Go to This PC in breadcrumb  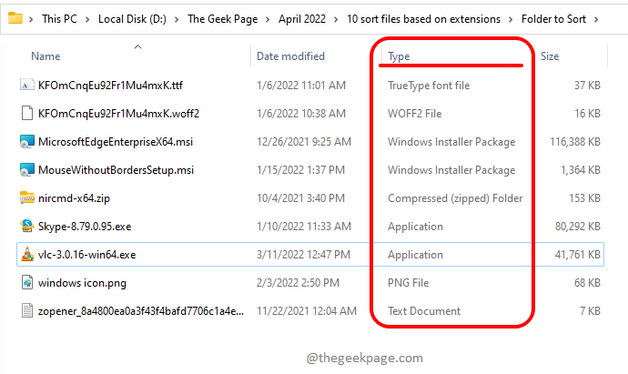point(65,18)
